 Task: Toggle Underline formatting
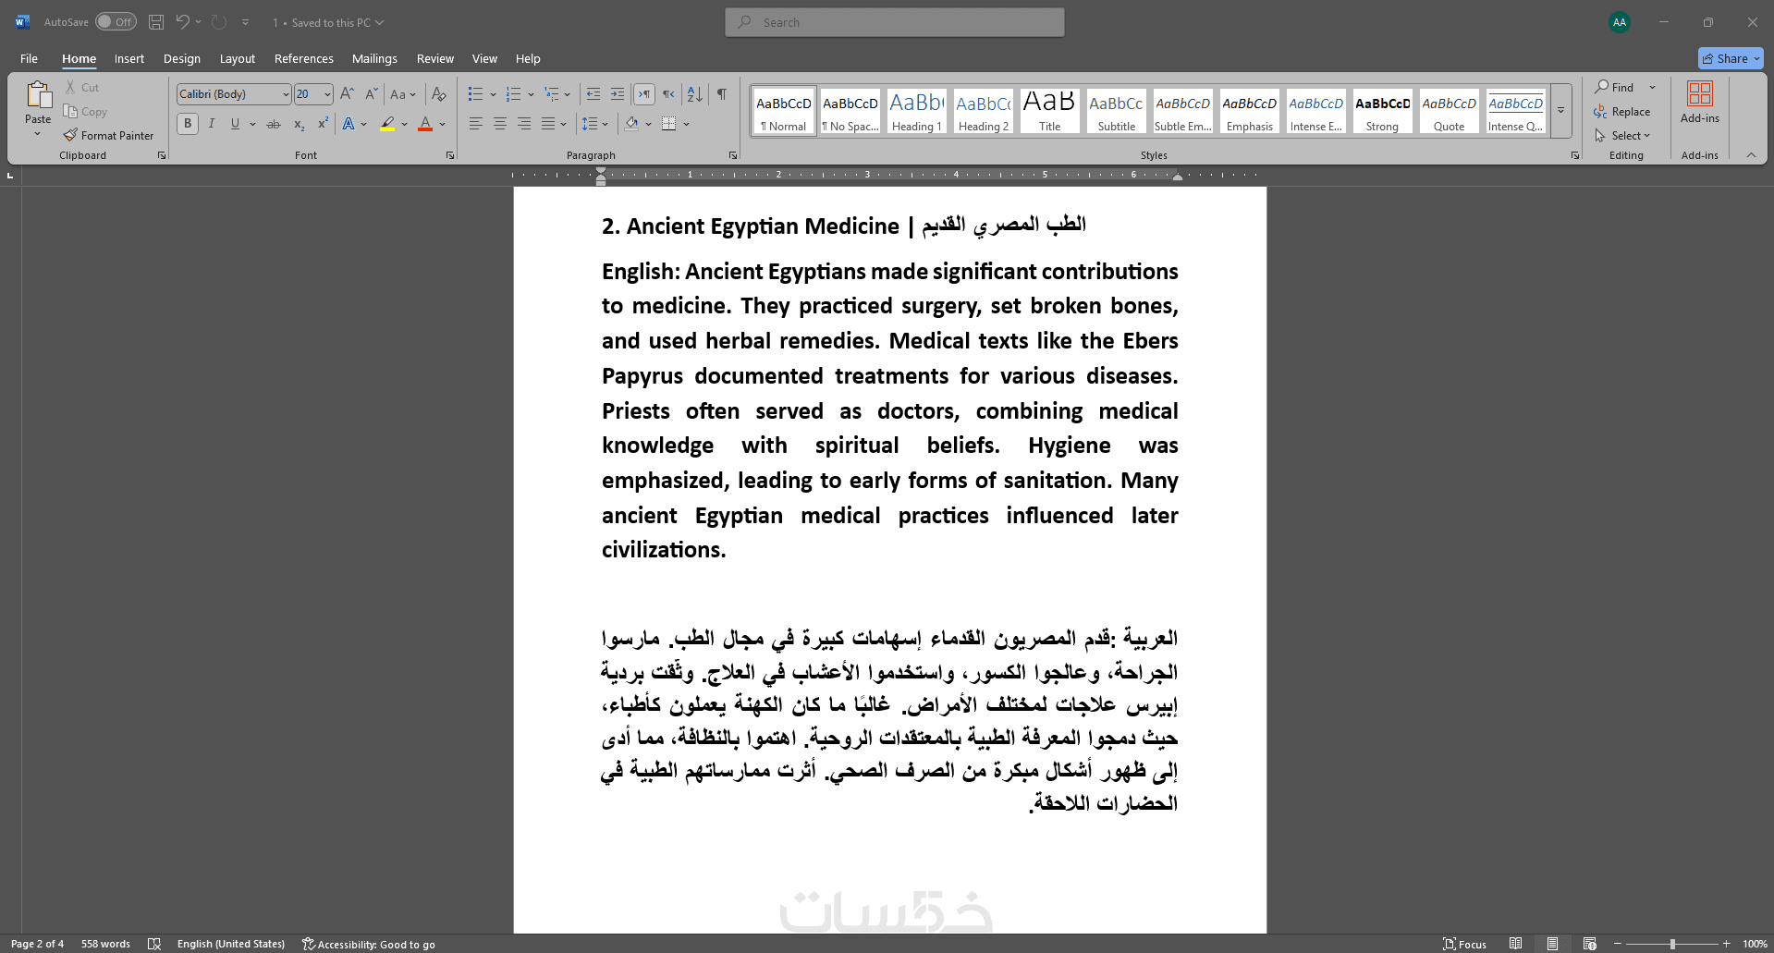(x=235, y=124)
